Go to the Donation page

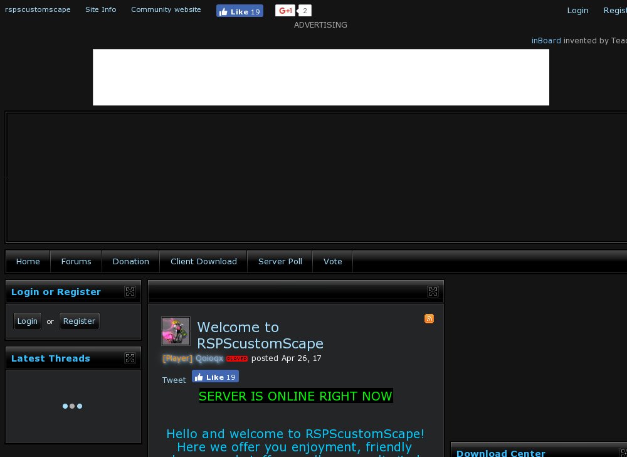tap(130, 261)
